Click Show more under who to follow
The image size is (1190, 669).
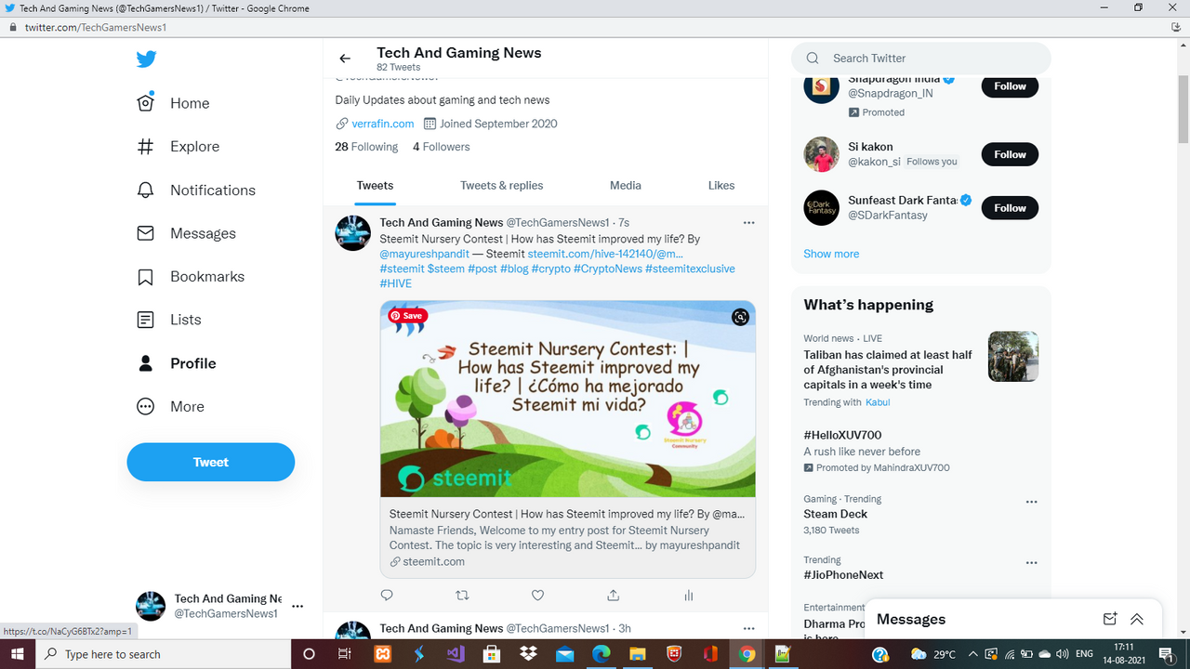click(831, 254)
